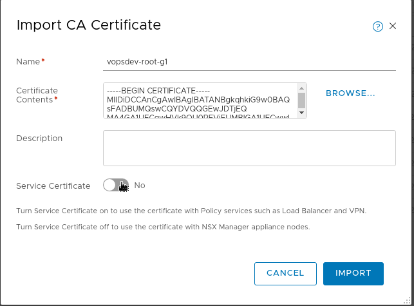Click the certificate box scroll-up arrow
The height and width of the screenshot is (306, 414).
301,88
